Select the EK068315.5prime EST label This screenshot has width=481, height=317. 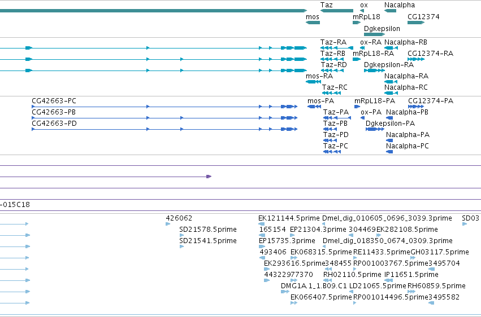point(321,252)
